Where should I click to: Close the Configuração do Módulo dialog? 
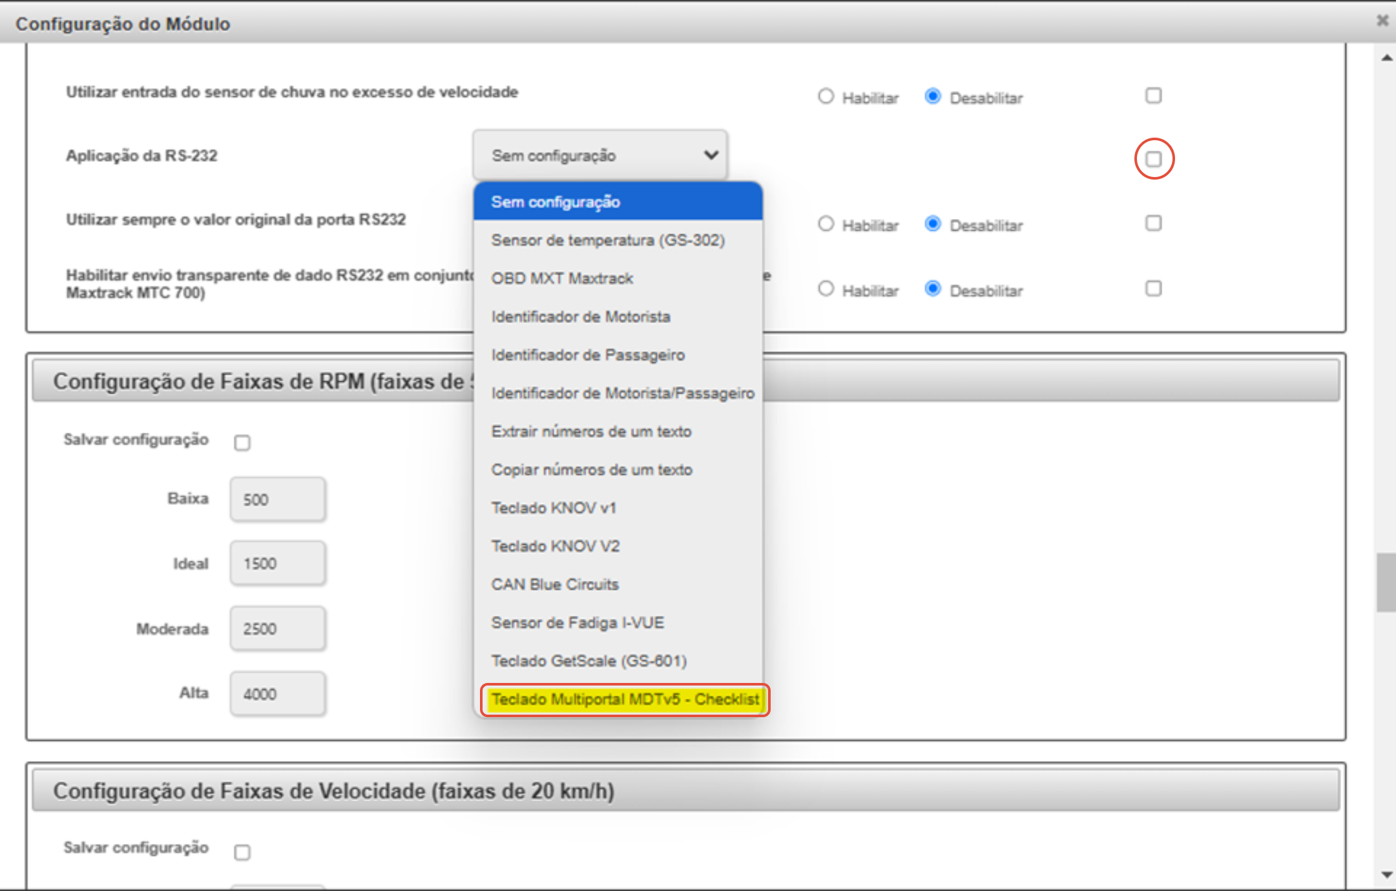pyautogui.click(x=1382, y=21)
